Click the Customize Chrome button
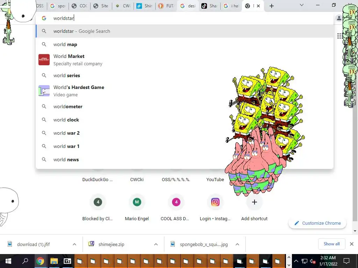Viewport: 358px width, 268px height. click(317, 223)
